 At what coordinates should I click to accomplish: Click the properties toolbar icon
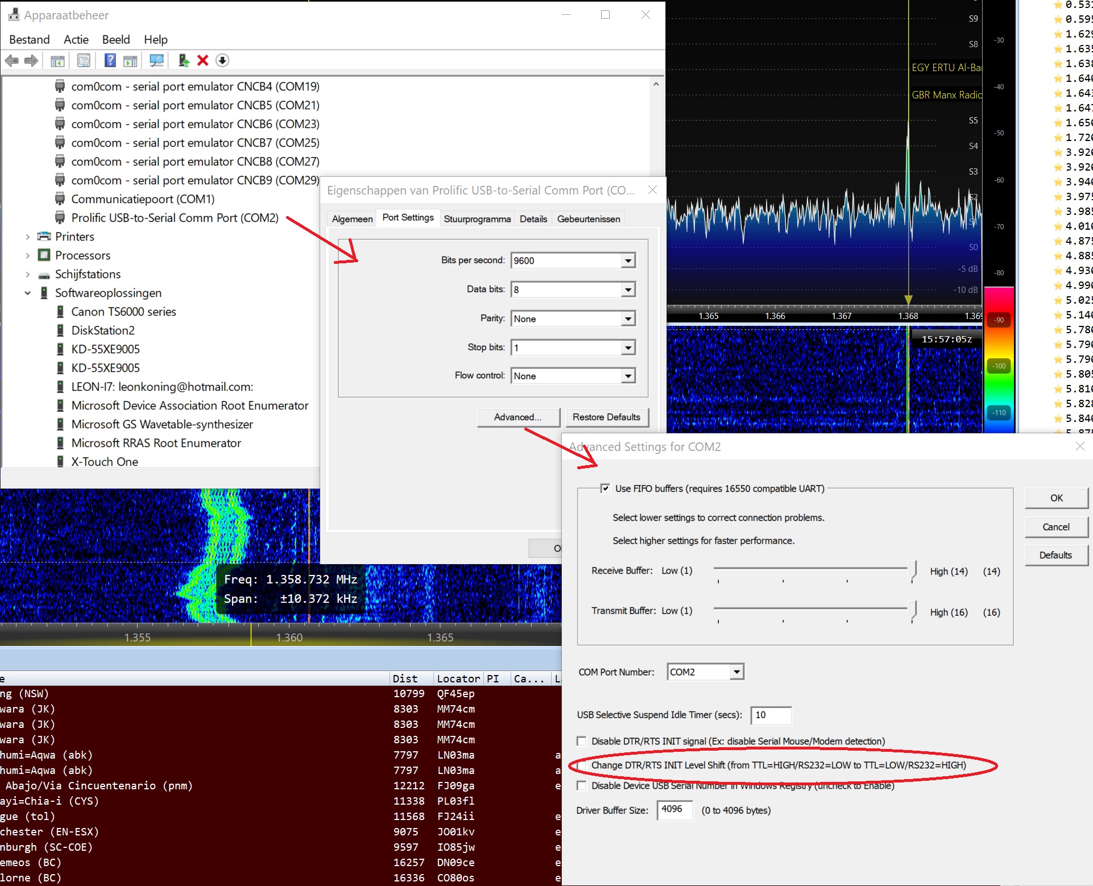pos(84,60)
